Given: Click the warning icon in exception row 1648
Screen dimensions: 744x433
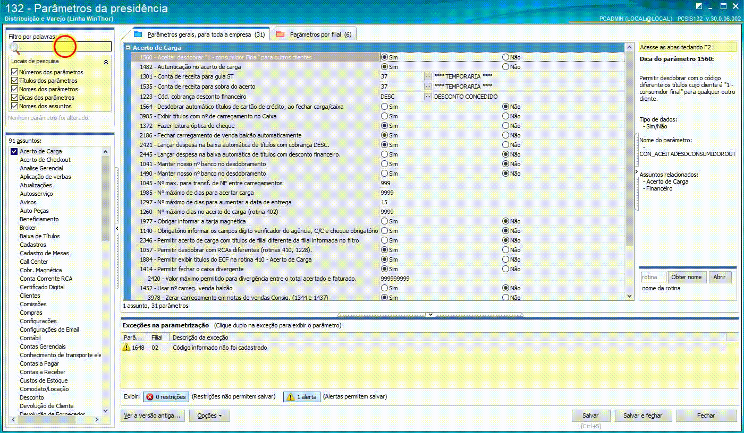Looking at the screenshot, I should click(x=126, y=347).
